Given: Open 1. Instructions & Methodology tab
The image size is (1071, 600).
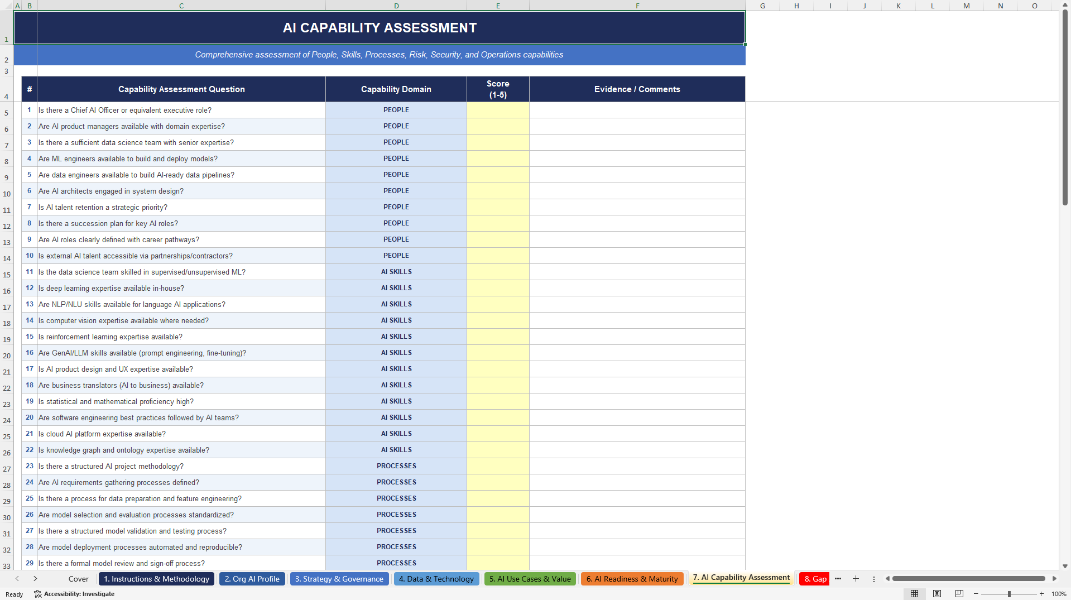Looking at the screenshot, I should click(156, 579).
